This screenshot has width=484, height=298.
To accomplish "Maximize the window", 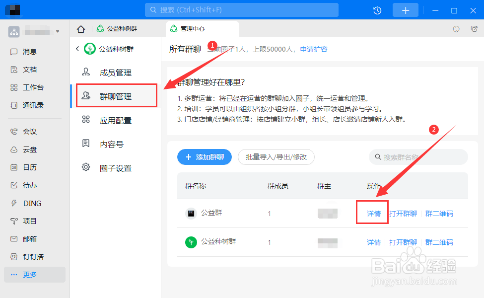I will tap(454, 10).
